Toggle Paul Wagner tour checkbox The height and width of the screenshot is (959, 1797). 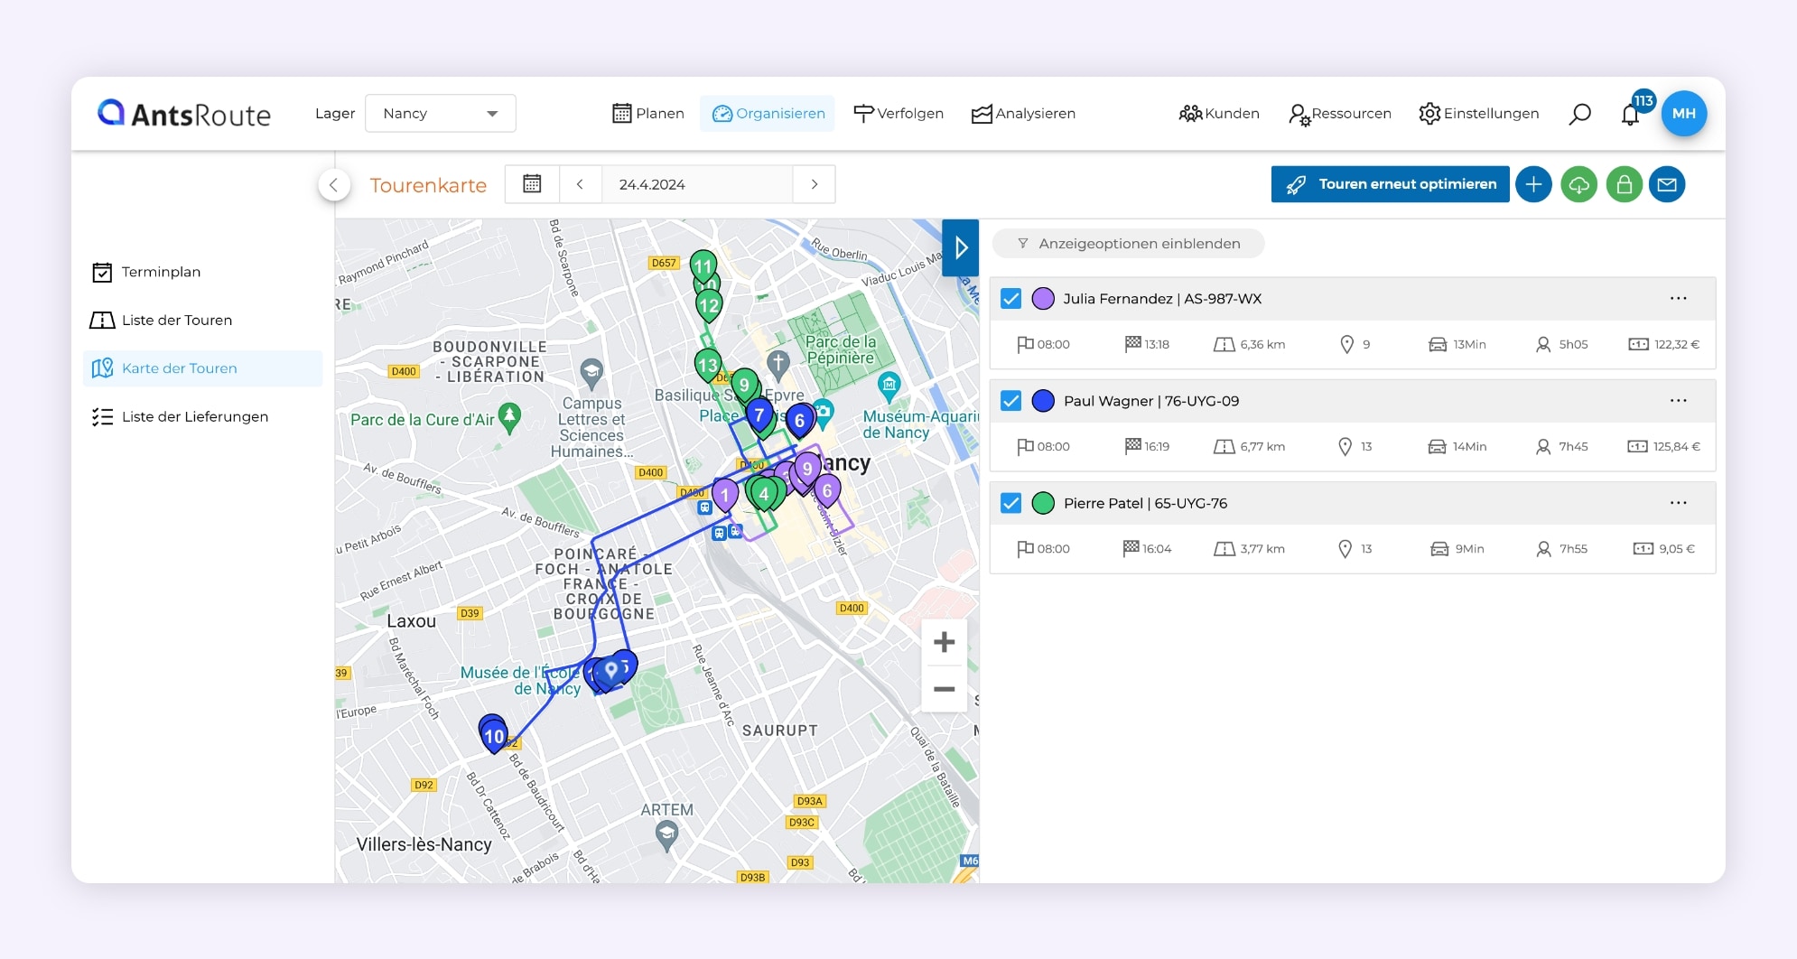click(1010, 401)
